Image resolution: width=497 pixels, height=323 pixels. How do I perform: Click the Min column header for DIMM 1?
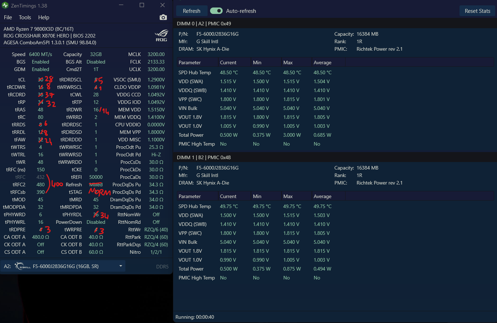pos(266,196)
